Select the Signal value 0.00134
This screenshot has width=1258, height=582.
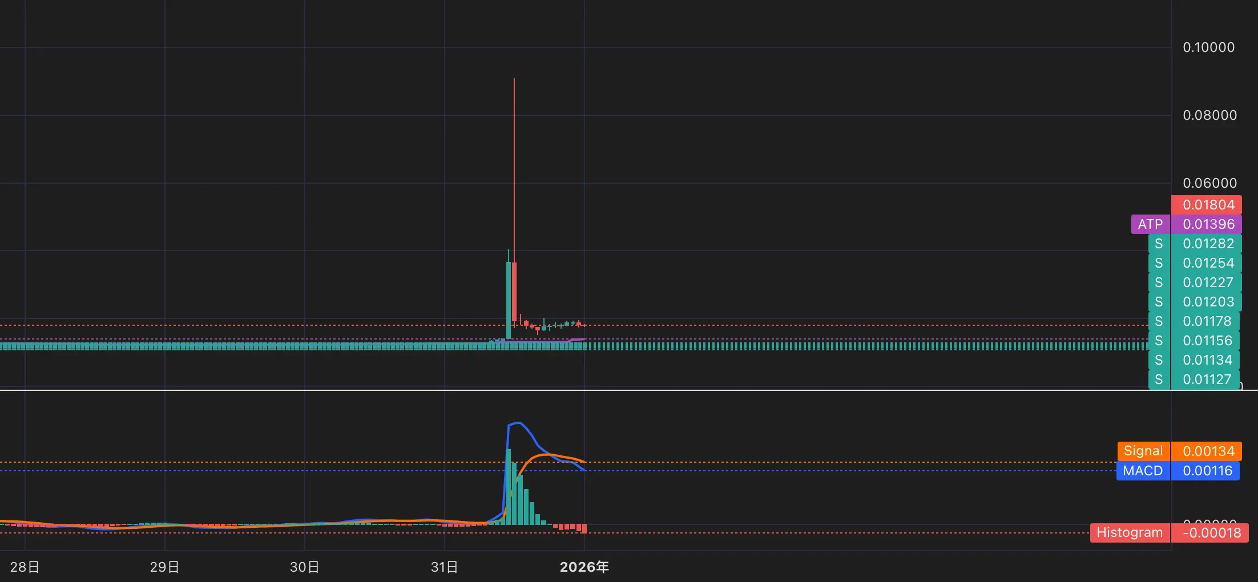pos(1206,451)
